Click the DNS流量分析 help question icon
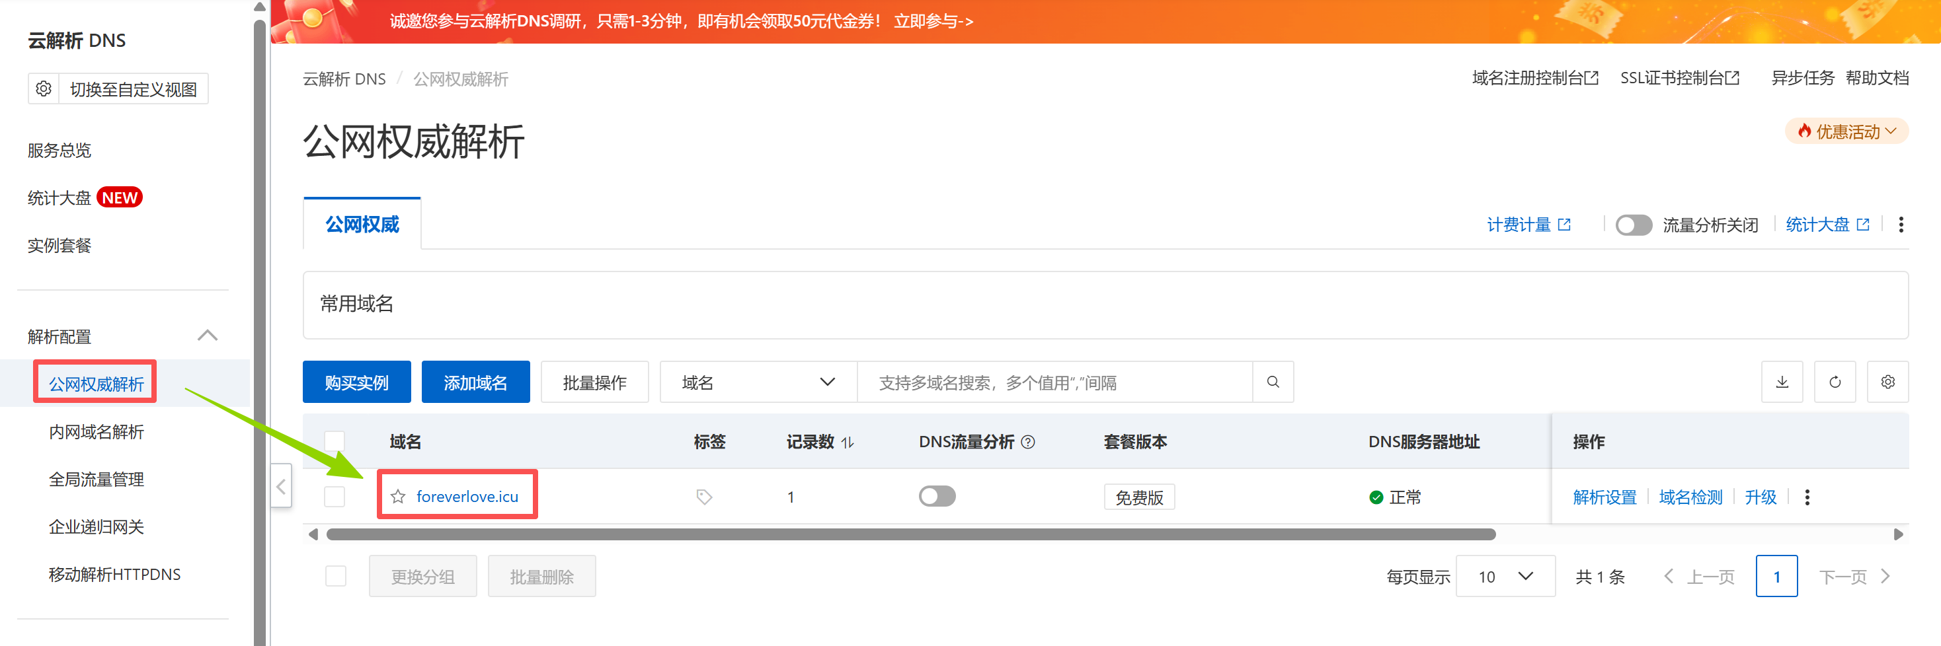 click(x=1028, y=442)
